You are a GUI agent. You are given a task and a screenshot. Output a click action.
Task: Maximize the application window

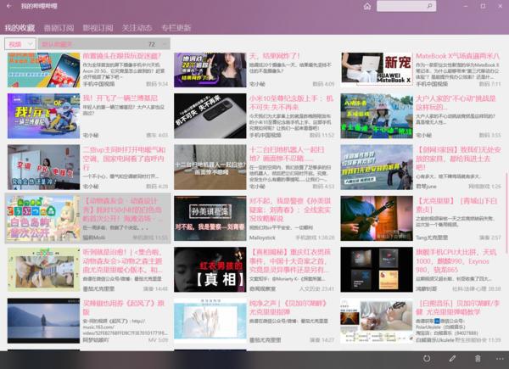point(483,6)
